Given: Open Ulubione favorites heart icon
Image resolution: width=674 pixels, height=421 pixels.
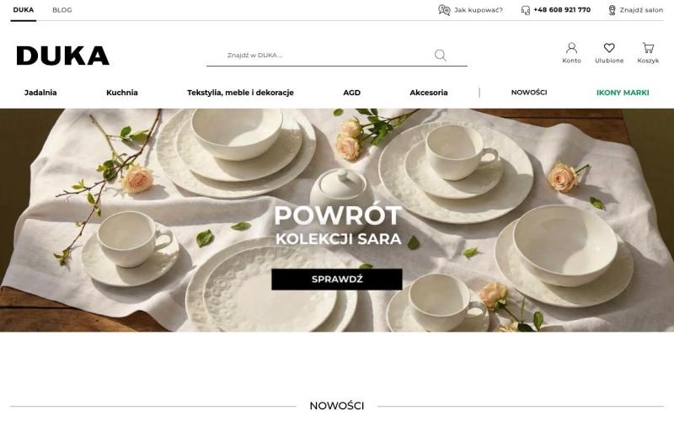Looking at the screenshot, I should [x=609, y=48].
